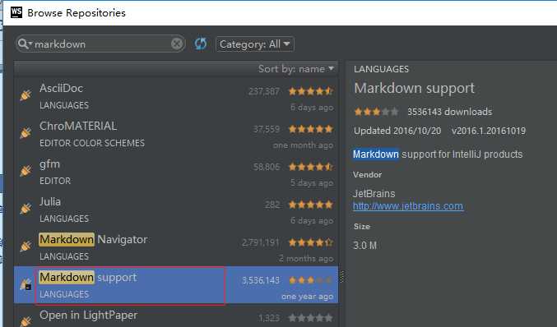
Task: Click the Julia plugin icon
Action: 26,208
